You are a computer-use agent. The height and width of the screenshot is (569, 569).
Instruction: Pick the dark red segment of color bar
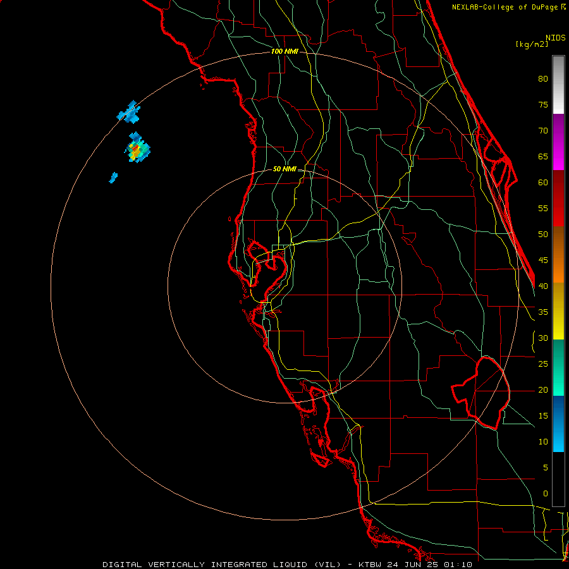[x=558, y=198]
